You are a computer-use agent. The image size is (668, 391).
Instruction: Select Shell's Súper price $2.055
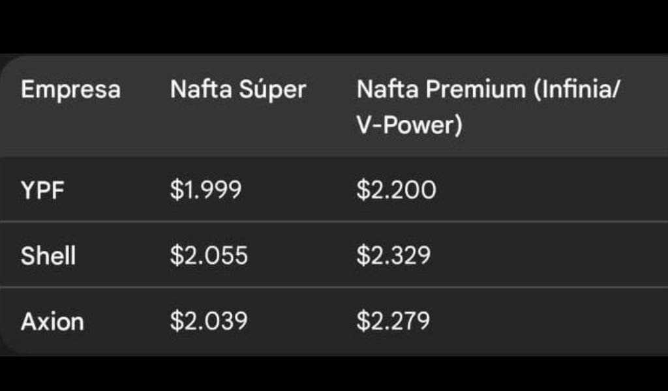[x=209, y=255]
